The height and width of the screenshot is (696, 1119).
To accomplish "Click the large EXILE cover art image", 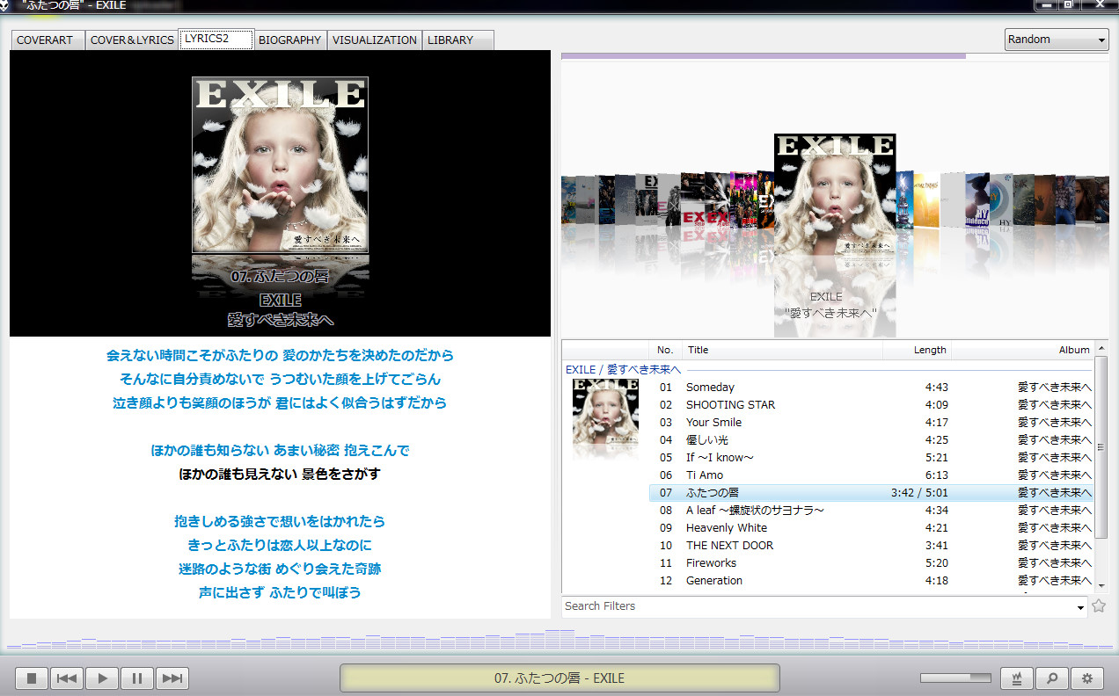I will 280,164.
